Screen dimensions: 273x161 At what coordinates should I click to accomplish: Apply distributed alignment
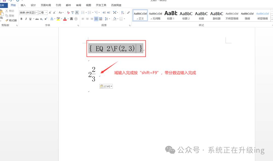click(x=101, y=19)
